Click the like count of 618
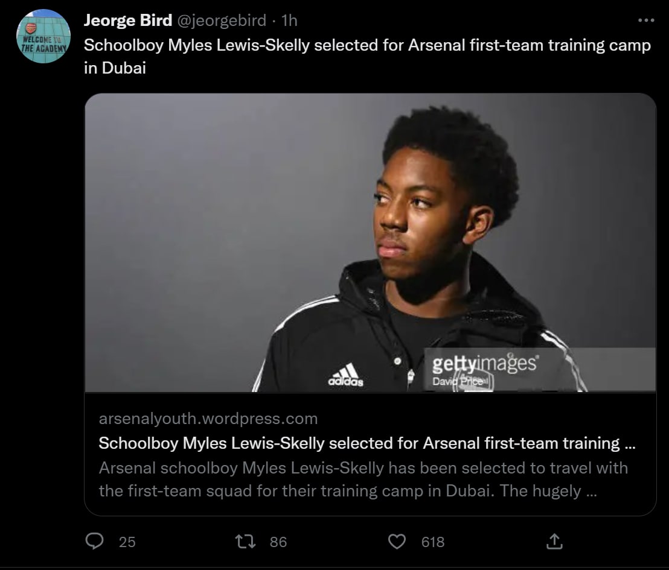This screenshot has height=570, width=669. 432,542
